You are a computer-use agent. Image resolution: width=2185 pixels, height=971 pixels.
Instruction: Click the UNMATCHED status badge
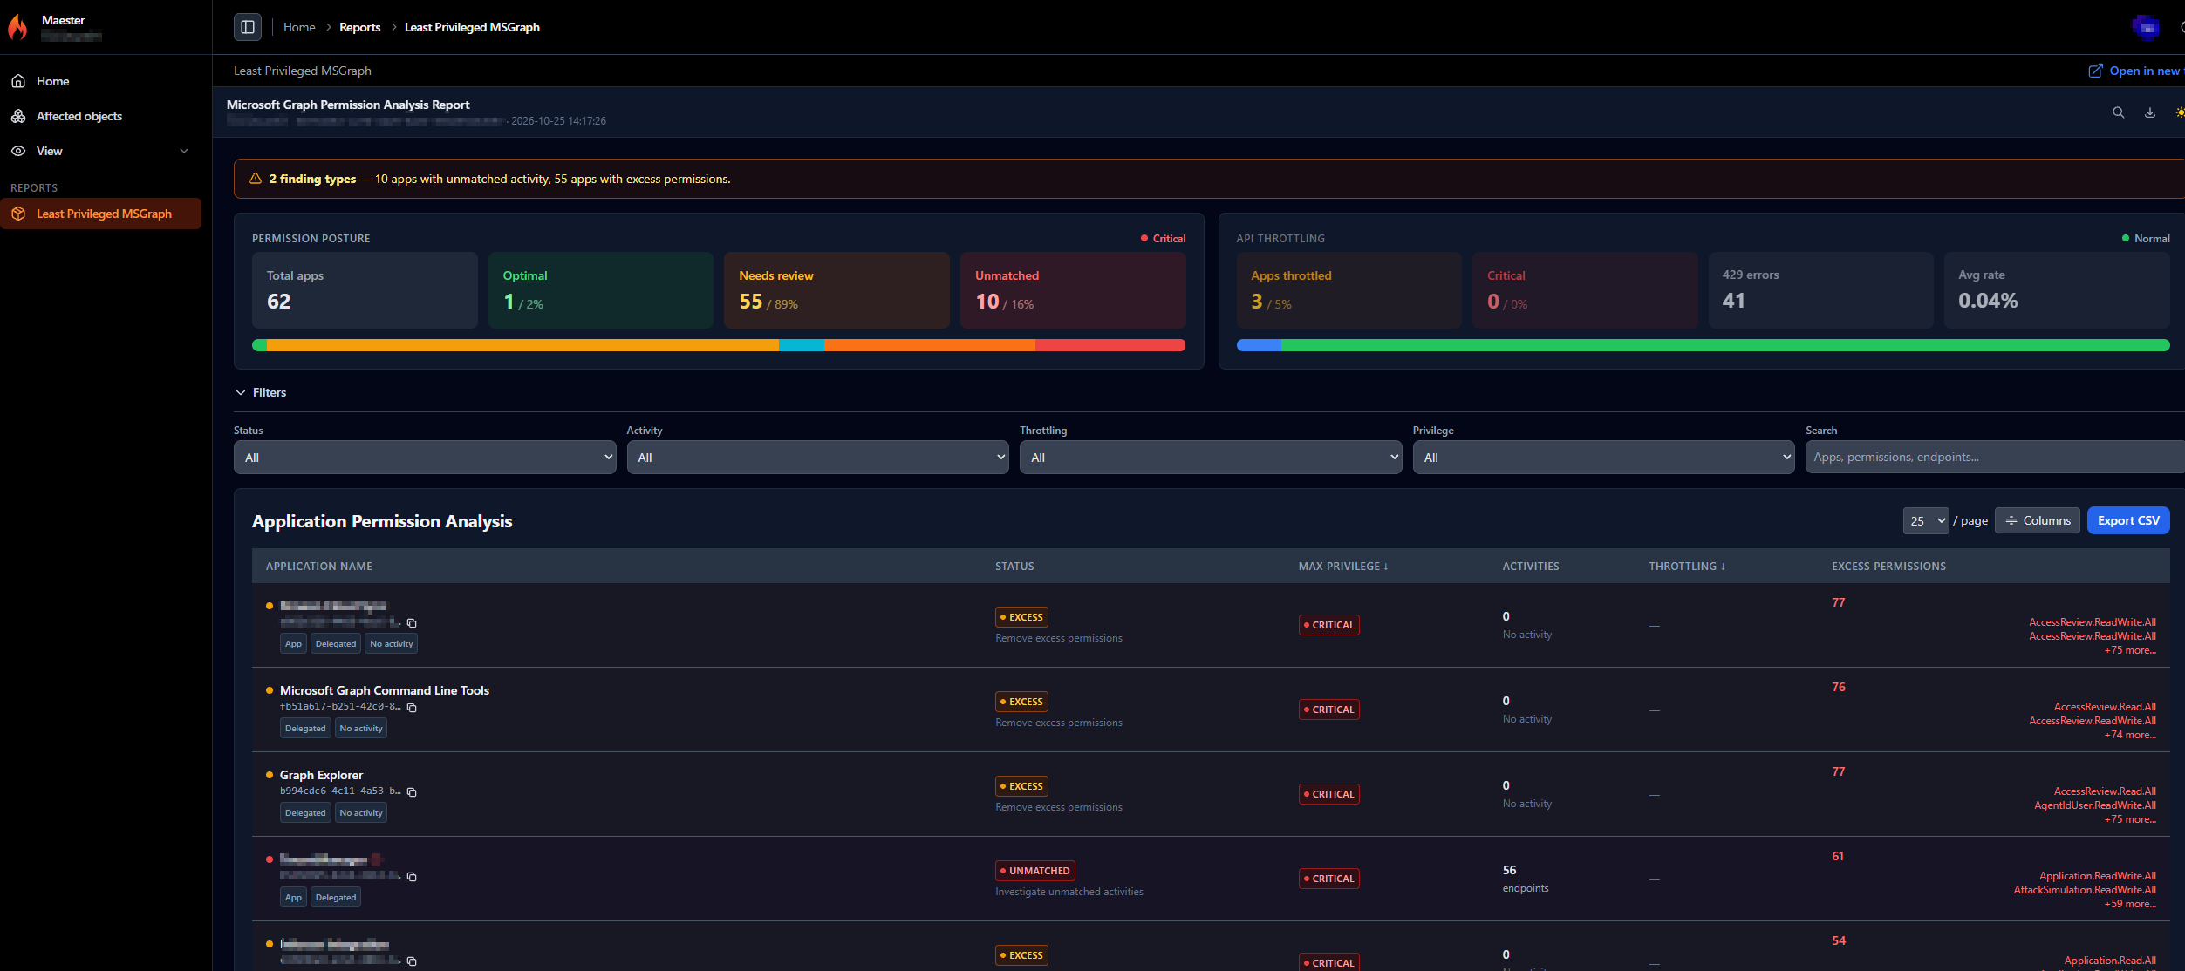(1035, 871)
